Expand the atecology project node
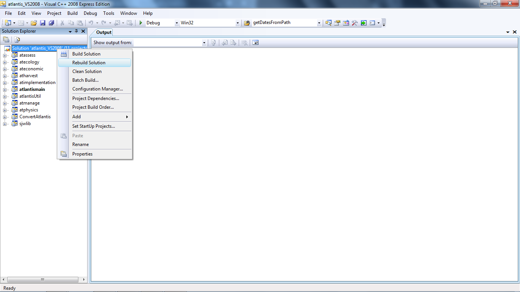This screenshot has height=292, width=520. (5, 62)
